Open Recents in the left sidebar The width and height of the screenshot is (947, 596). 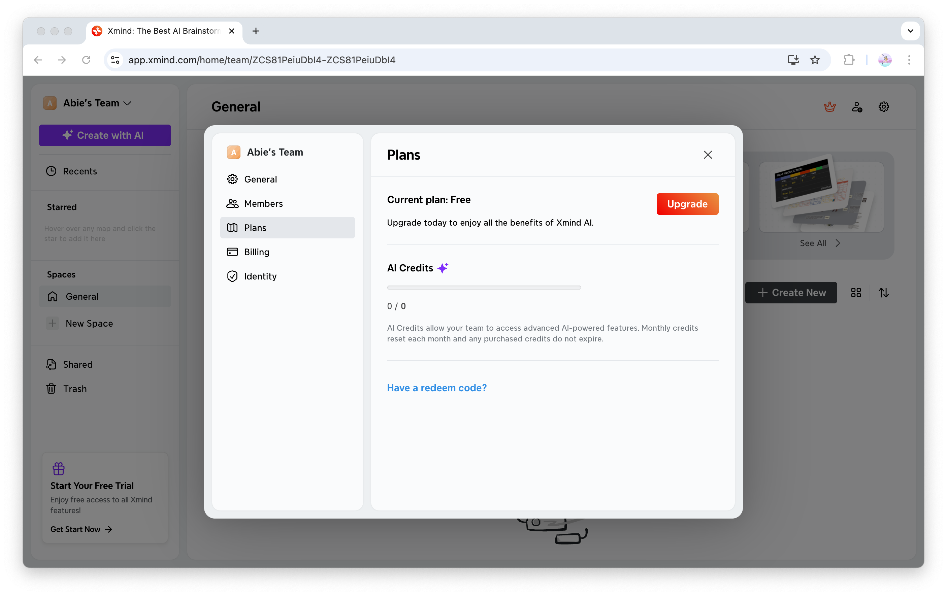105,171
